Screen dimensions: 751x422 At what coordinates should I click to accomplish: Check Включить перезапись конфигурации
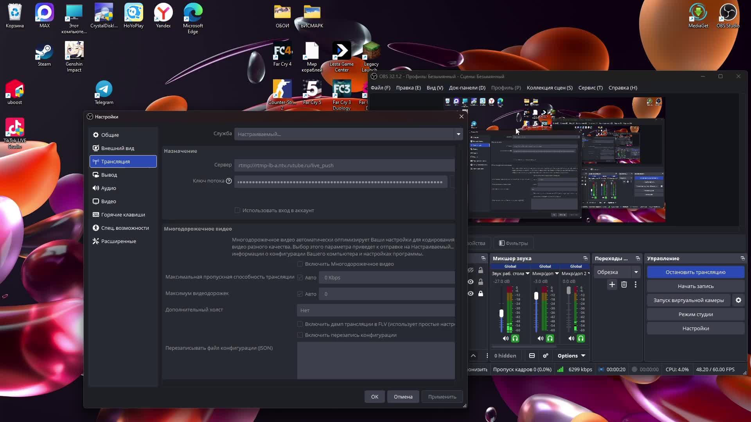coord(300,335)
